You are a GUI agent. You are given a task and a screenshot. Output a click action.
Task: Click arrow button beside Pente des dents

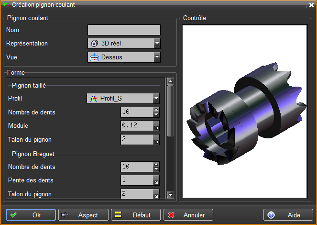pyautogui.click(x=156, y=180)
